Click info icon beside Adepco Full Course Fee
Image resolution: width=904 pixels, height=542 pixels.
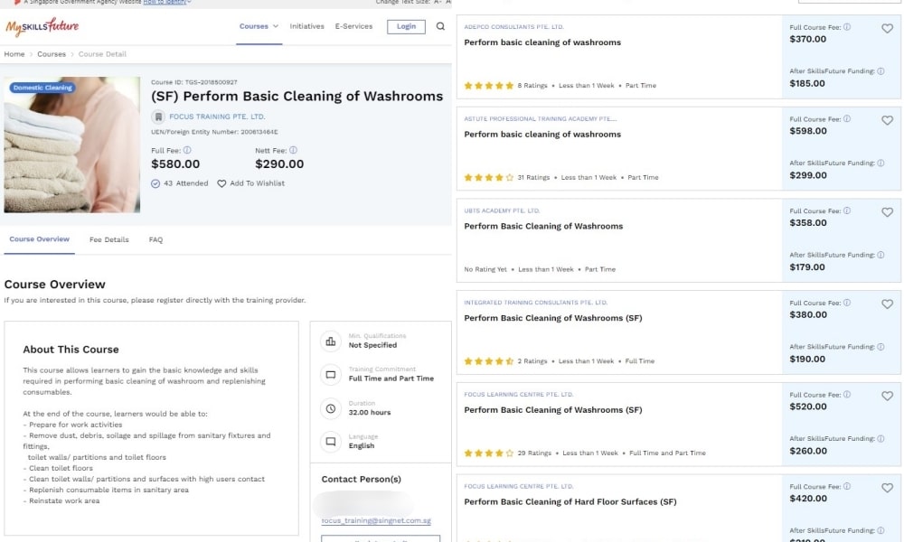pos(847,27)
